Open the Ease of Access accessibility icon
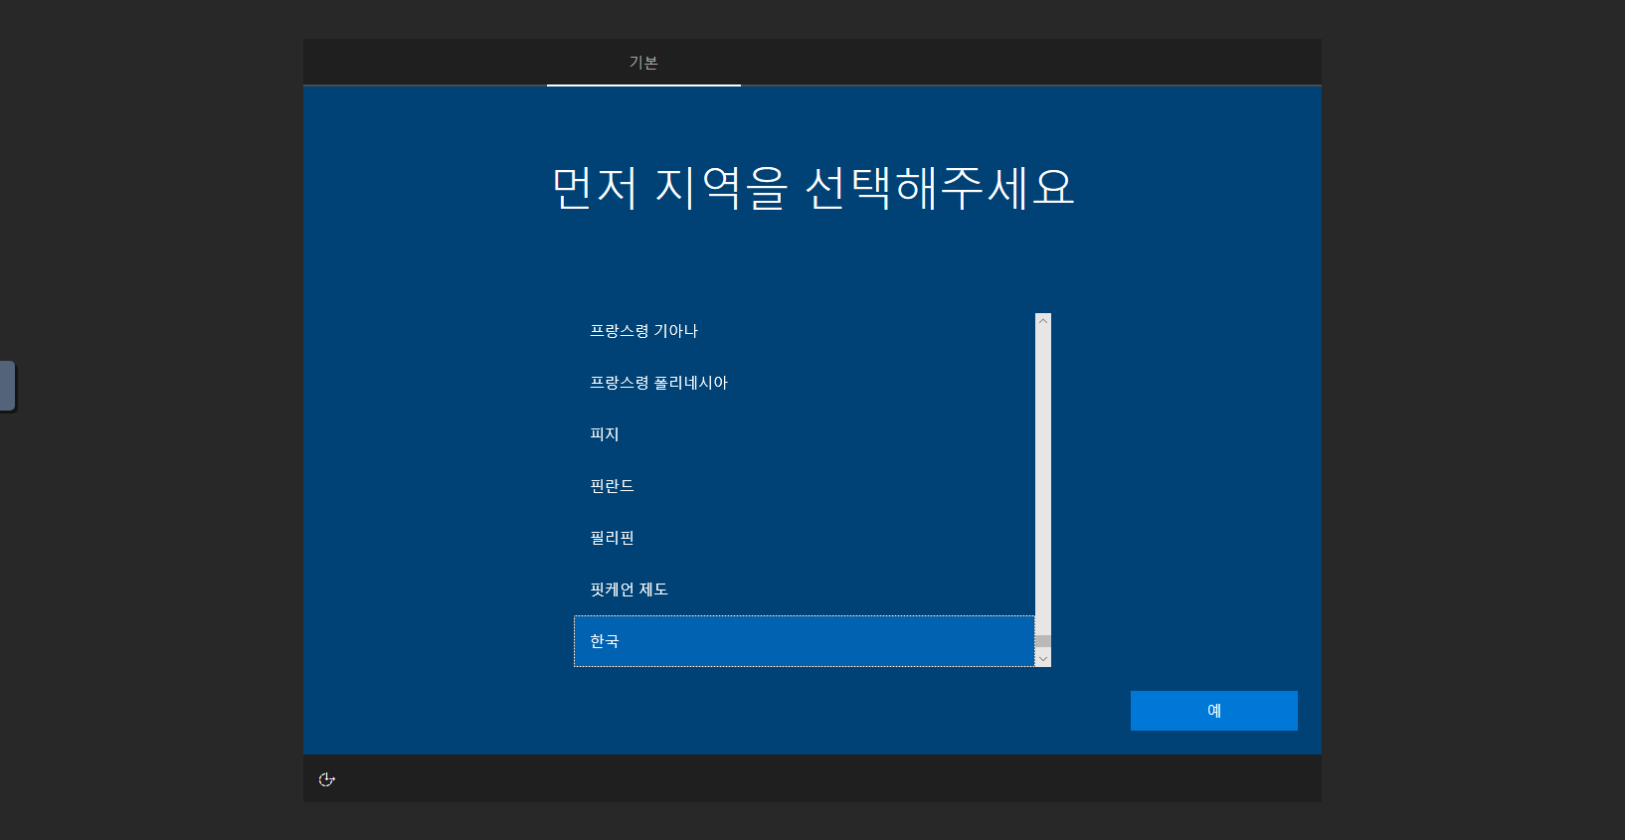This screenshot has width=1625, height=840. (x=326, y=779)
